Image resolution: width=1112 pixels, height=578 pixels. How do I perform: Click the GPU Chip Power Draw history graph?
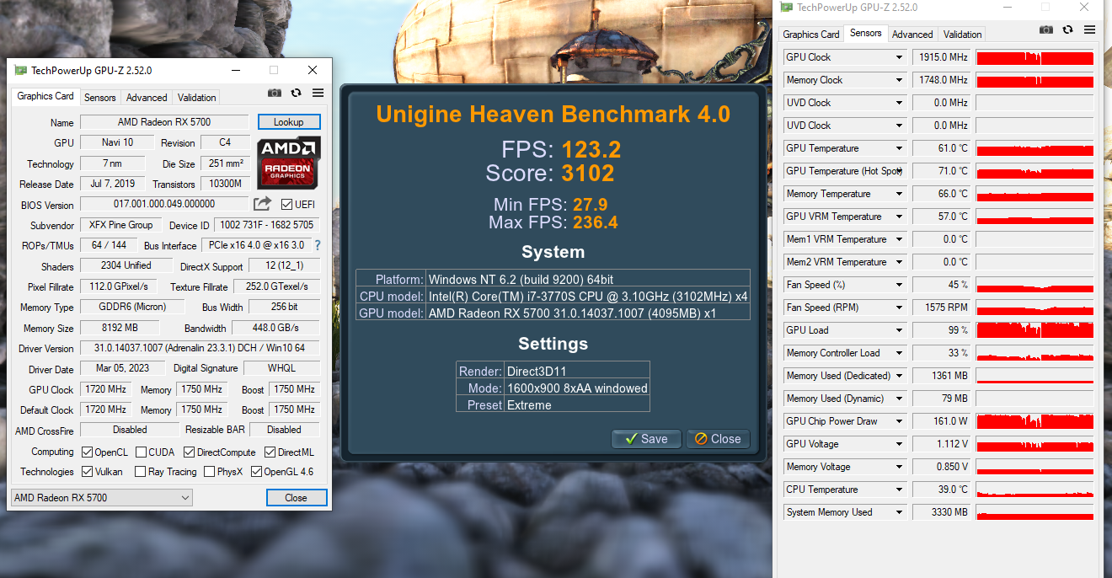(1034, 421)
